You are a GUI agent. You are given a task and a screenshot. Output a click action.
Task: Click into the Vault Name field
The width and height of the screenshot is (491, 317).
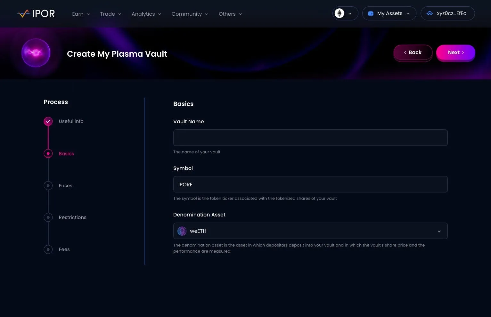coord(310,138)
